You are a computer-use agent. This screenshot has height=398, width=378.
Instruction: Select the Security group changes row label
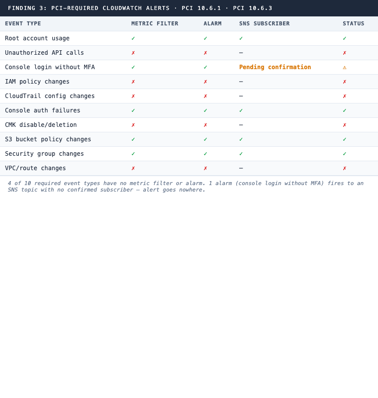pos(44,154)
